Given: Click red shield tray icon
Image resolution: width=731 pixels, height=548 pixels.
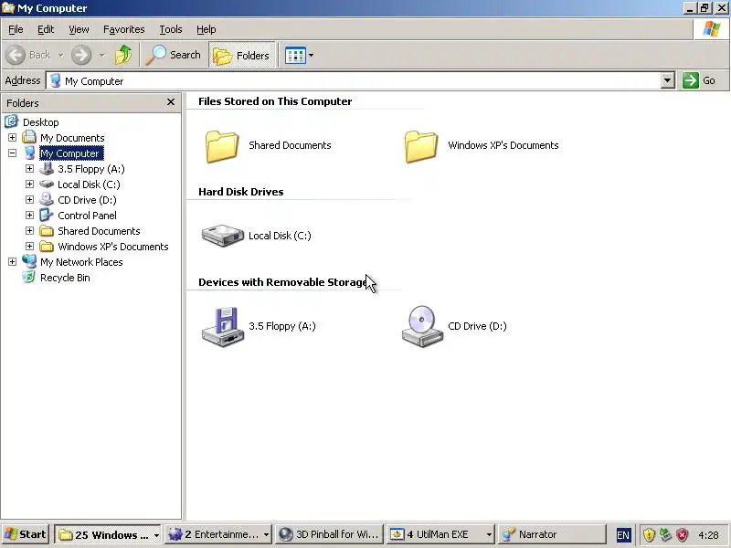Looking at the screenshot, I should tap(682, 535).
